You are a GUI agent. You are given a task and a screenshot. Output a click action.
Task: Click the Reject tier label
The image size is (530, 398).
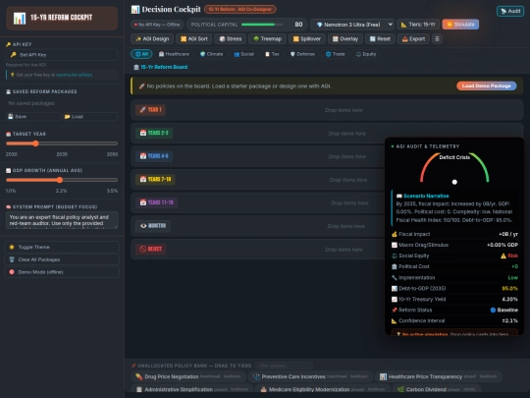click(151, 249)
